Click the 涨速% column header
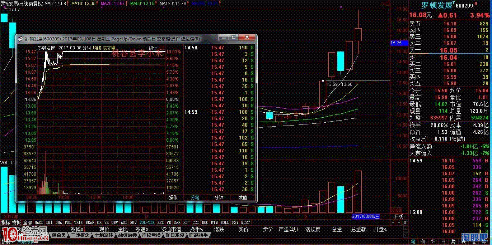Image resolution: width=492 pixels, height=245 pixels. [142, 229]
